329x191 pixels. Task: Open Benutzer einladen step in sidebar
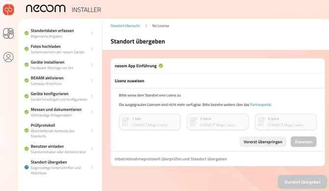(59, 149)
